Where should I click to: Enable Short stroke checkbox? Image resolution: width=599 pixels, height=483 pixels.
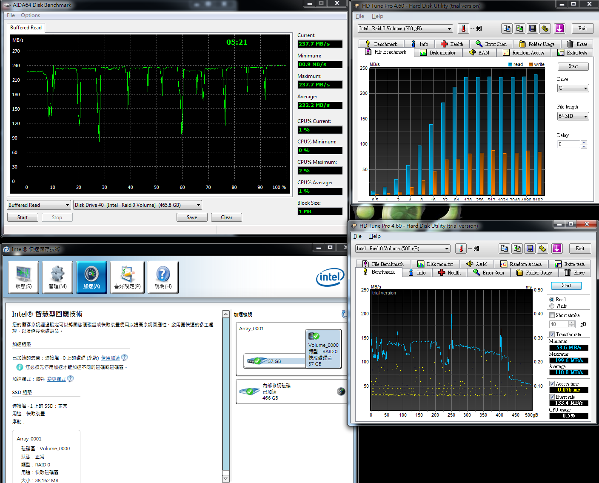pos(552,315)
